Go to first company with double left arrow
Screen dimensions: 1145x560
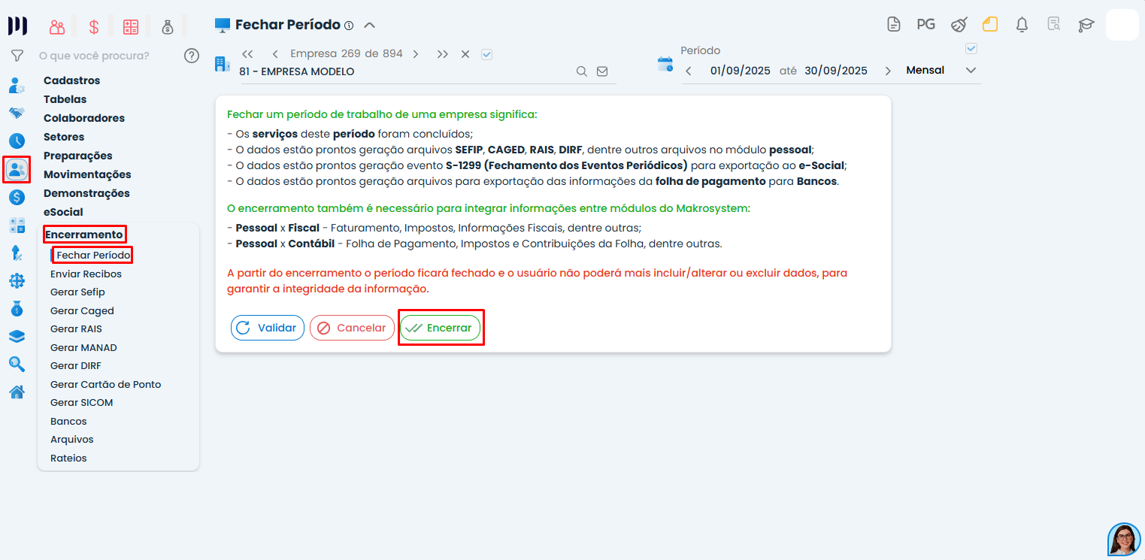tap(247, 54)
